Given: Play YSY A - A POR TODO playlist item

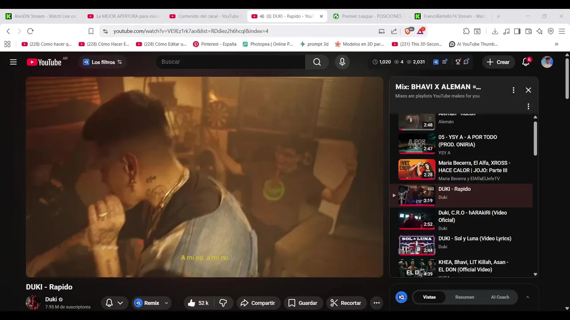Looking at the screenshot, I should pyautogui.click(x=461, y=144).
